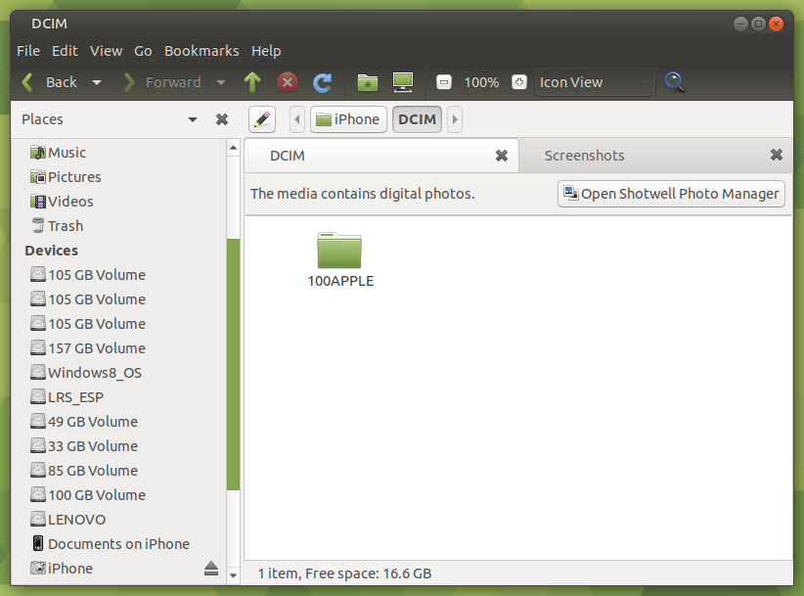Open the Home folder icon

tap(367, 82)
